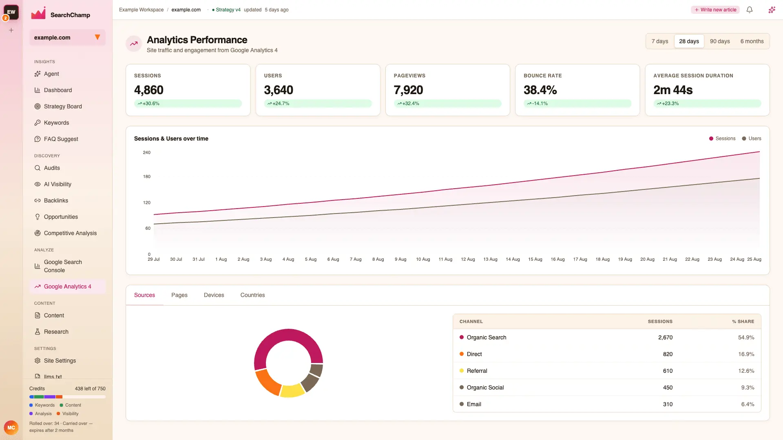Click the AI sparkles icon in top right

click(772, 10)
